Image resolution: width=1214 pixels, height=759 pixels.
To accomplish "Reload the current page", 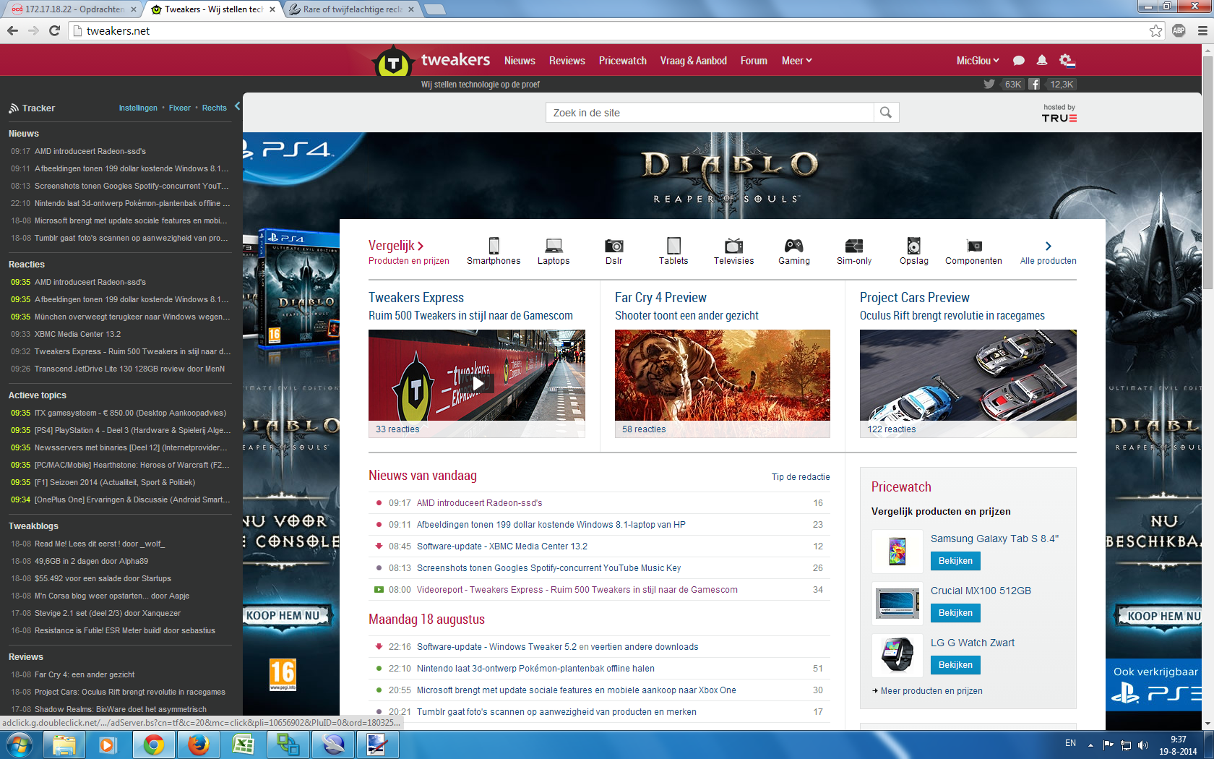I will click(x=54, y=30).
